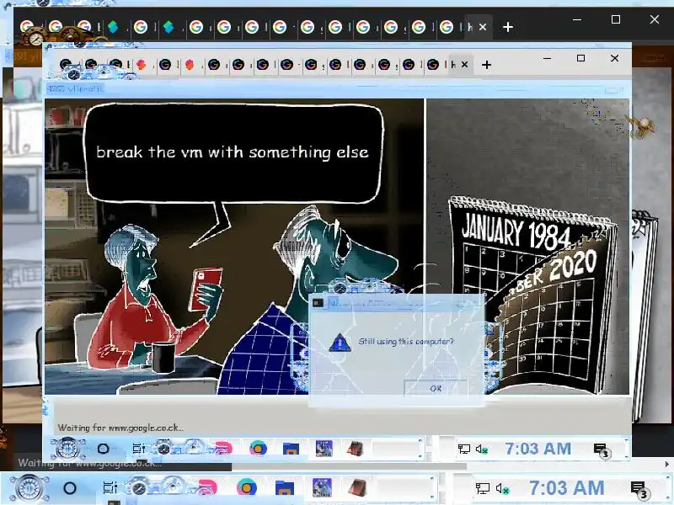
Task: Click inner 'Waiting for www.google.co.ck...' status text
Action: coord(120,428)
